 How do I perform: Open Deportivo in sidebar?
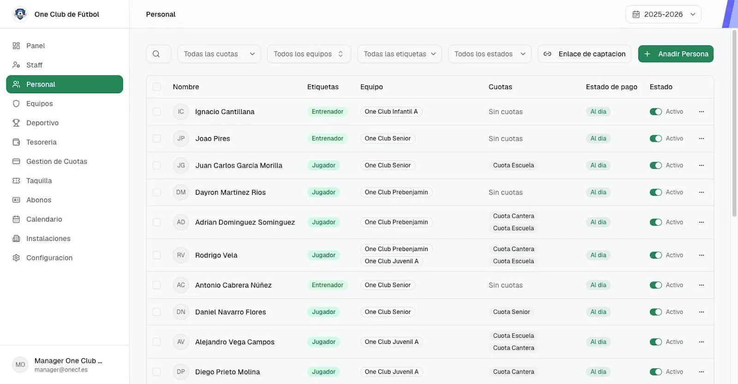coord(65,123)
